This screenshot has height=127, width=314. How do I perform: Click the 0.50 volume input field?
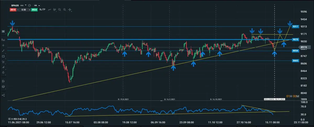pyautogui.click(x=23, y=9)
